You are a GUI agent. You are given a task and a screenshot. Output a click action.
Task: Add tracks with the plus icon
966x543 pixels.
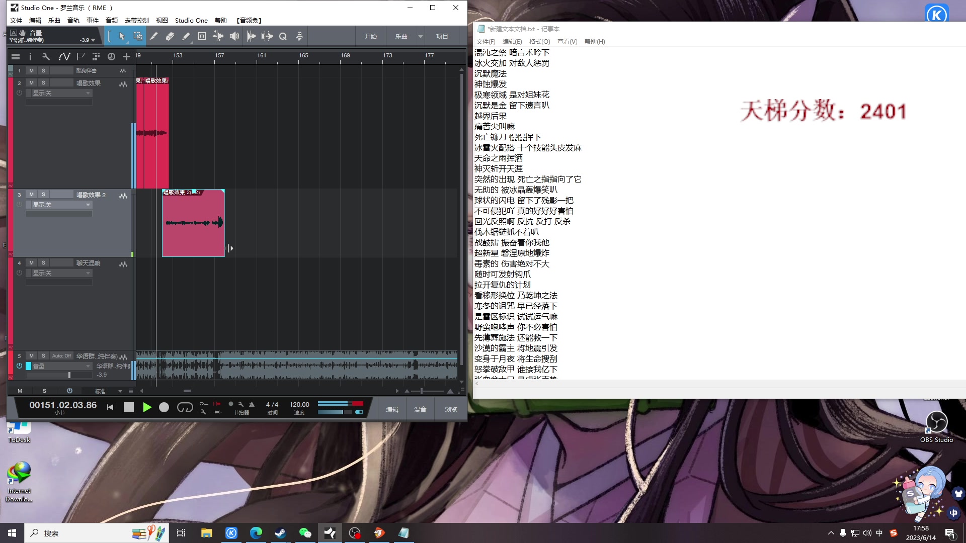[x=126, y=56]
